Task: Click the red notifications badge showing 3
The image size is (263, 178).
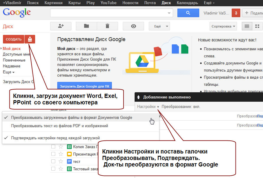Action: pos(236,13)
